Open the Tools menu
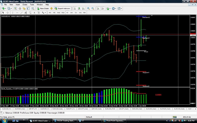197x123 pixels. (x=32, y=5)
